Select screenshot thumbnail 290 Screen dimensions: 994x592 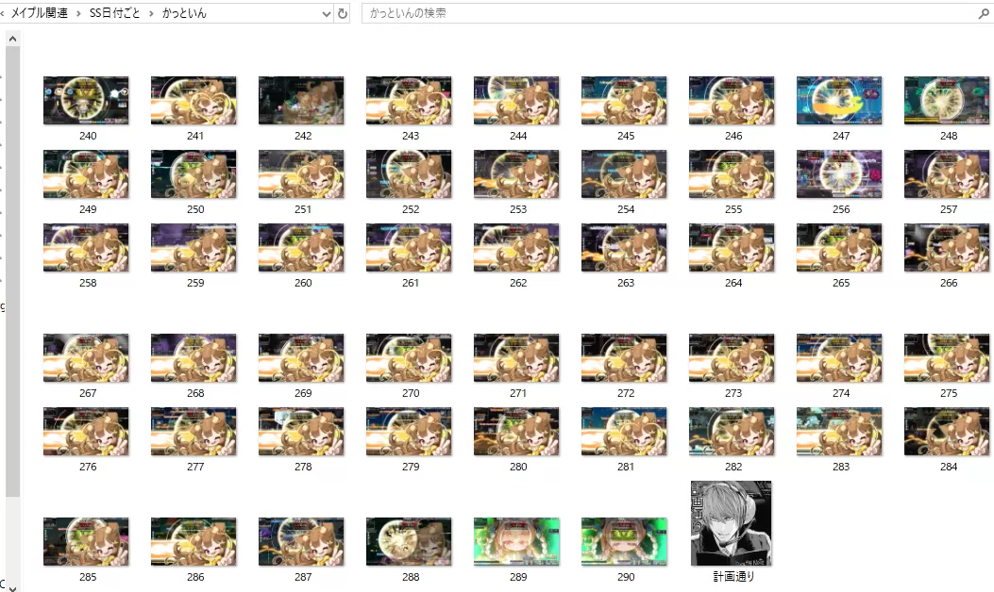point(624,541)
